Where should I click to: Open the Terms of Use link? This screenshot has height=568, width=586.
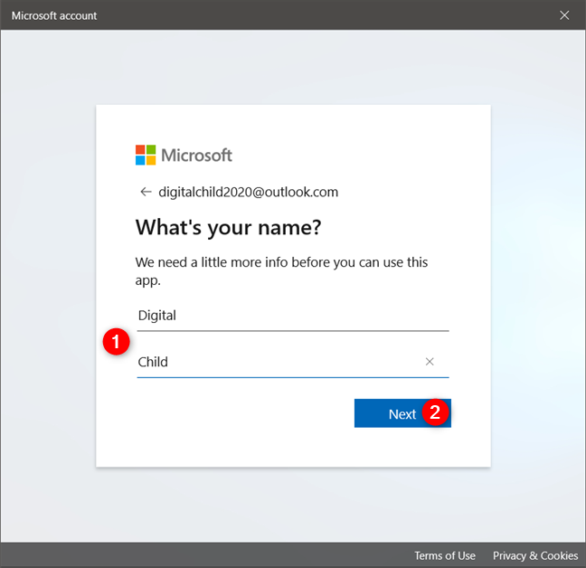444,555
